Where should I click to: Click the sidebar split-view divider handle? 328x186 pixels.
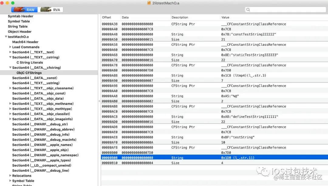(99, 101)
